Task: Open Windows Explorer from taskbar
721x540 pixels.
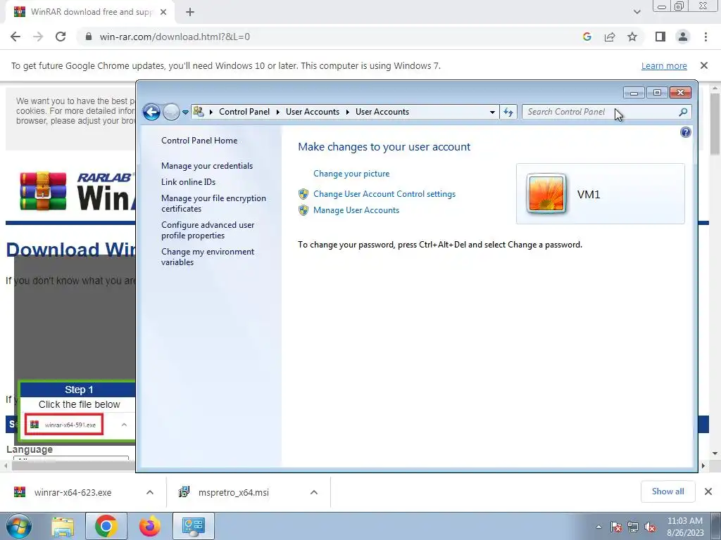Action: 63,526
